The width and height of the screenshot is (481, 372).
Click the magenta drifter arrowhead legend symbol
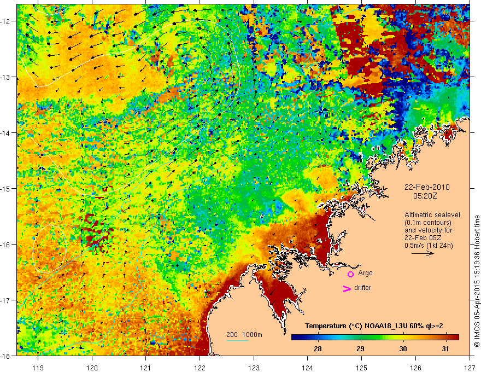347,288
